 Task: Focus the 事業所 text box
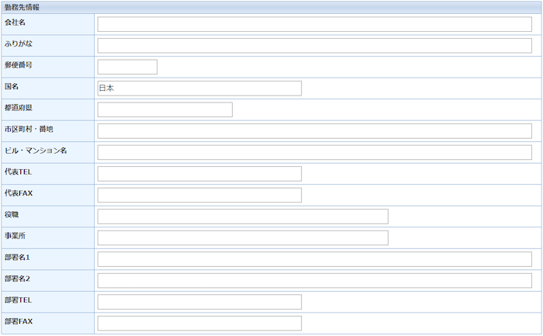[243, 237]
